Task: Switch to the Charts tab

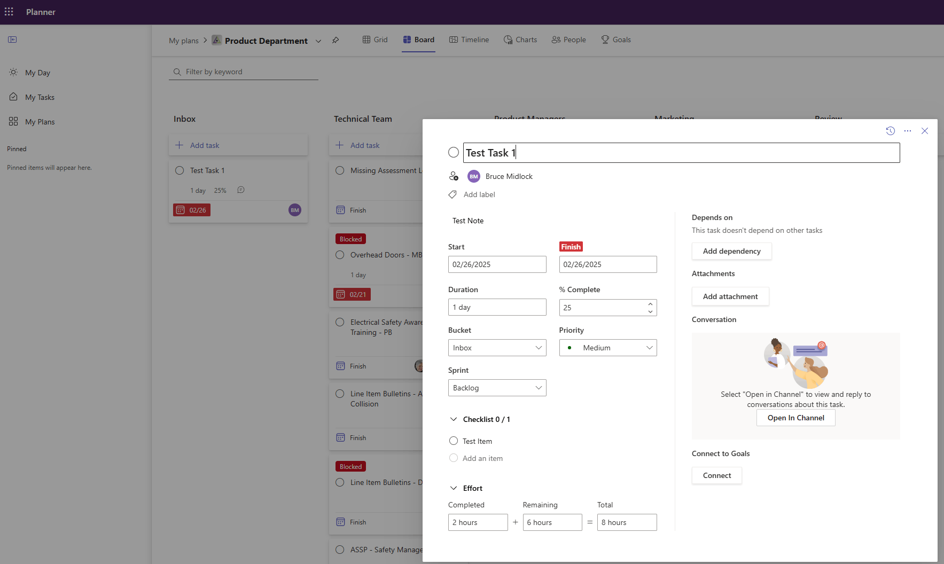Action: pos(520,39)
